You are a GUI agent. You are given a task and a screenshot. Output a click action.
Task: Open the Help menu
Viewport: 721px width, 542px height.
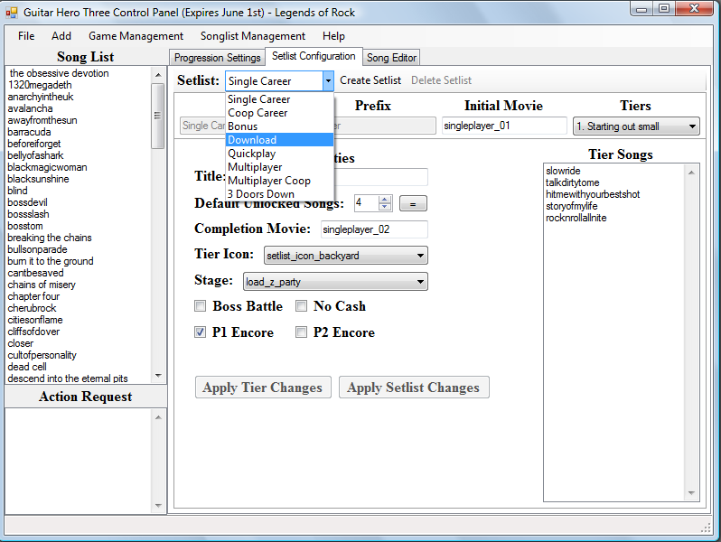click(333, 36)
